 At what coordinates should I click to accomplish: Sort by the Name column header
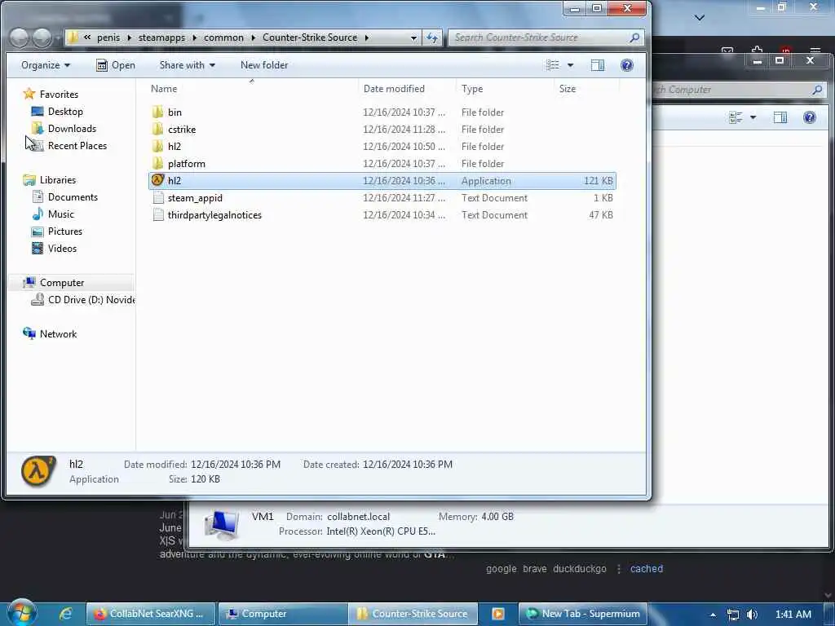click(164, 89)
